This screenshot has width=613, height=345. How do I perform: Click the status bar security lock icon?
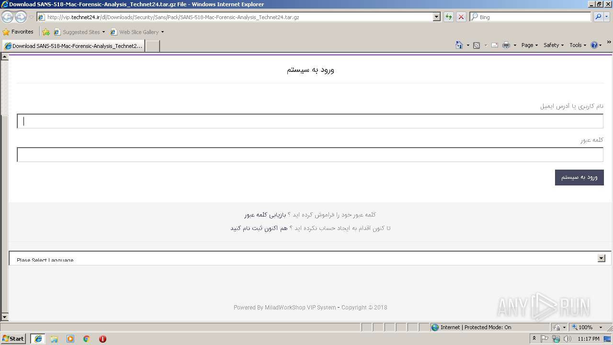(557, 327)
